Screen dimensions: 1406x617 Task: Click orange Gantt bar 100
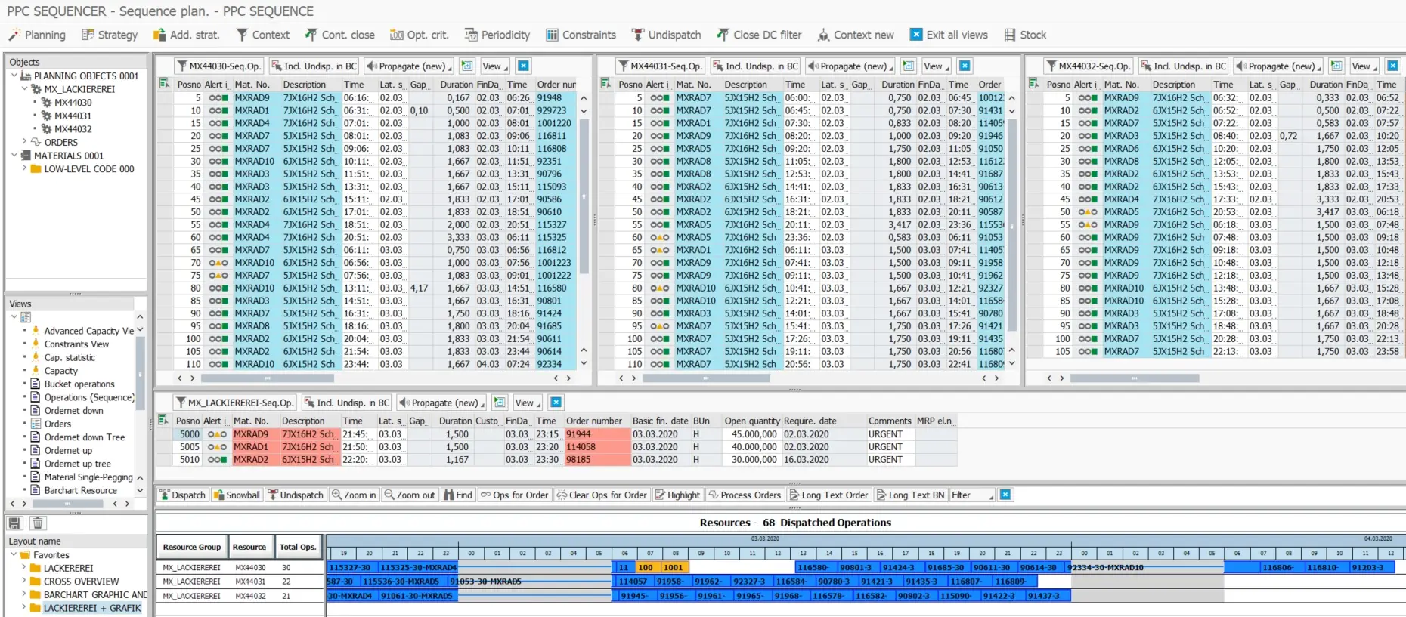tap(646, 568)
